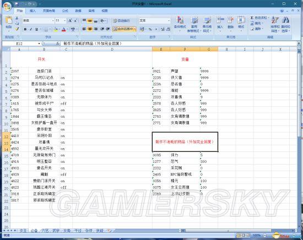Click the Percent Style icon
The width and height of the screenshot is (303, 240).
click(x=150, y=29)
